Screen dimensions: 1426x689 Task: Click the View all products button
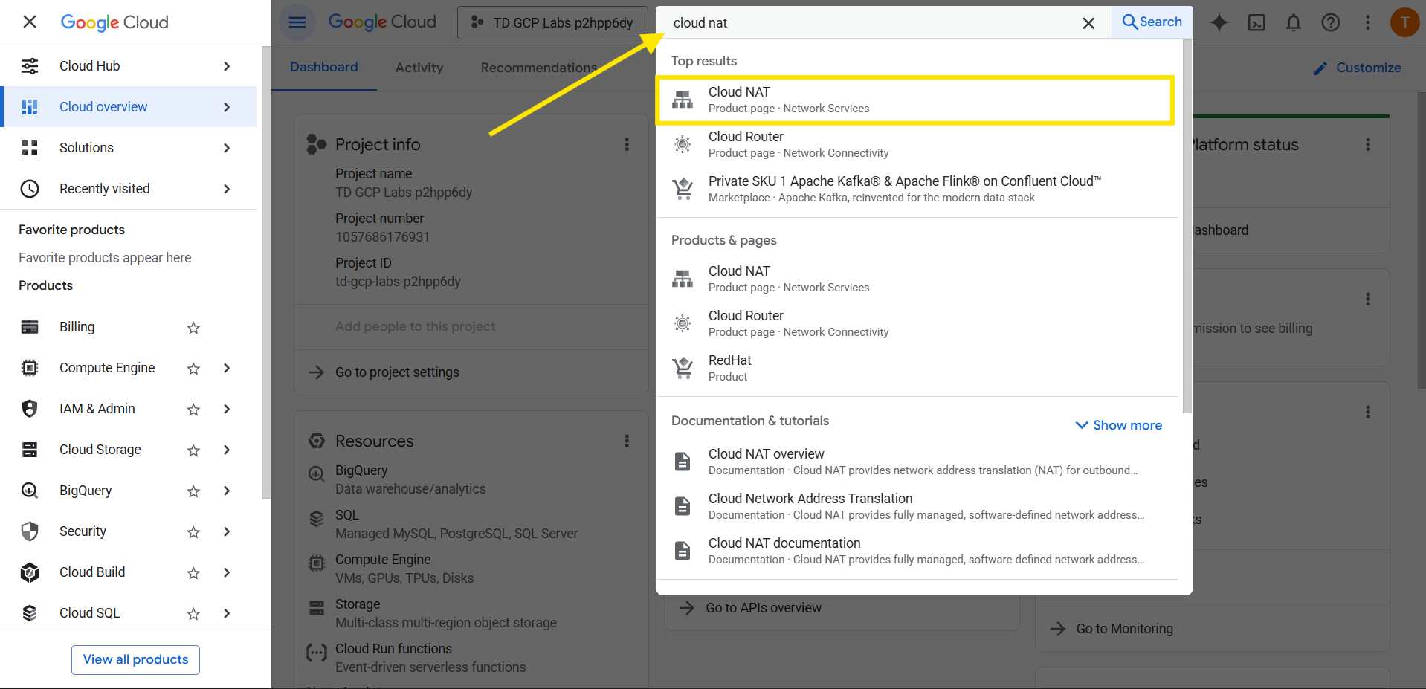click(x=135, y=659)
